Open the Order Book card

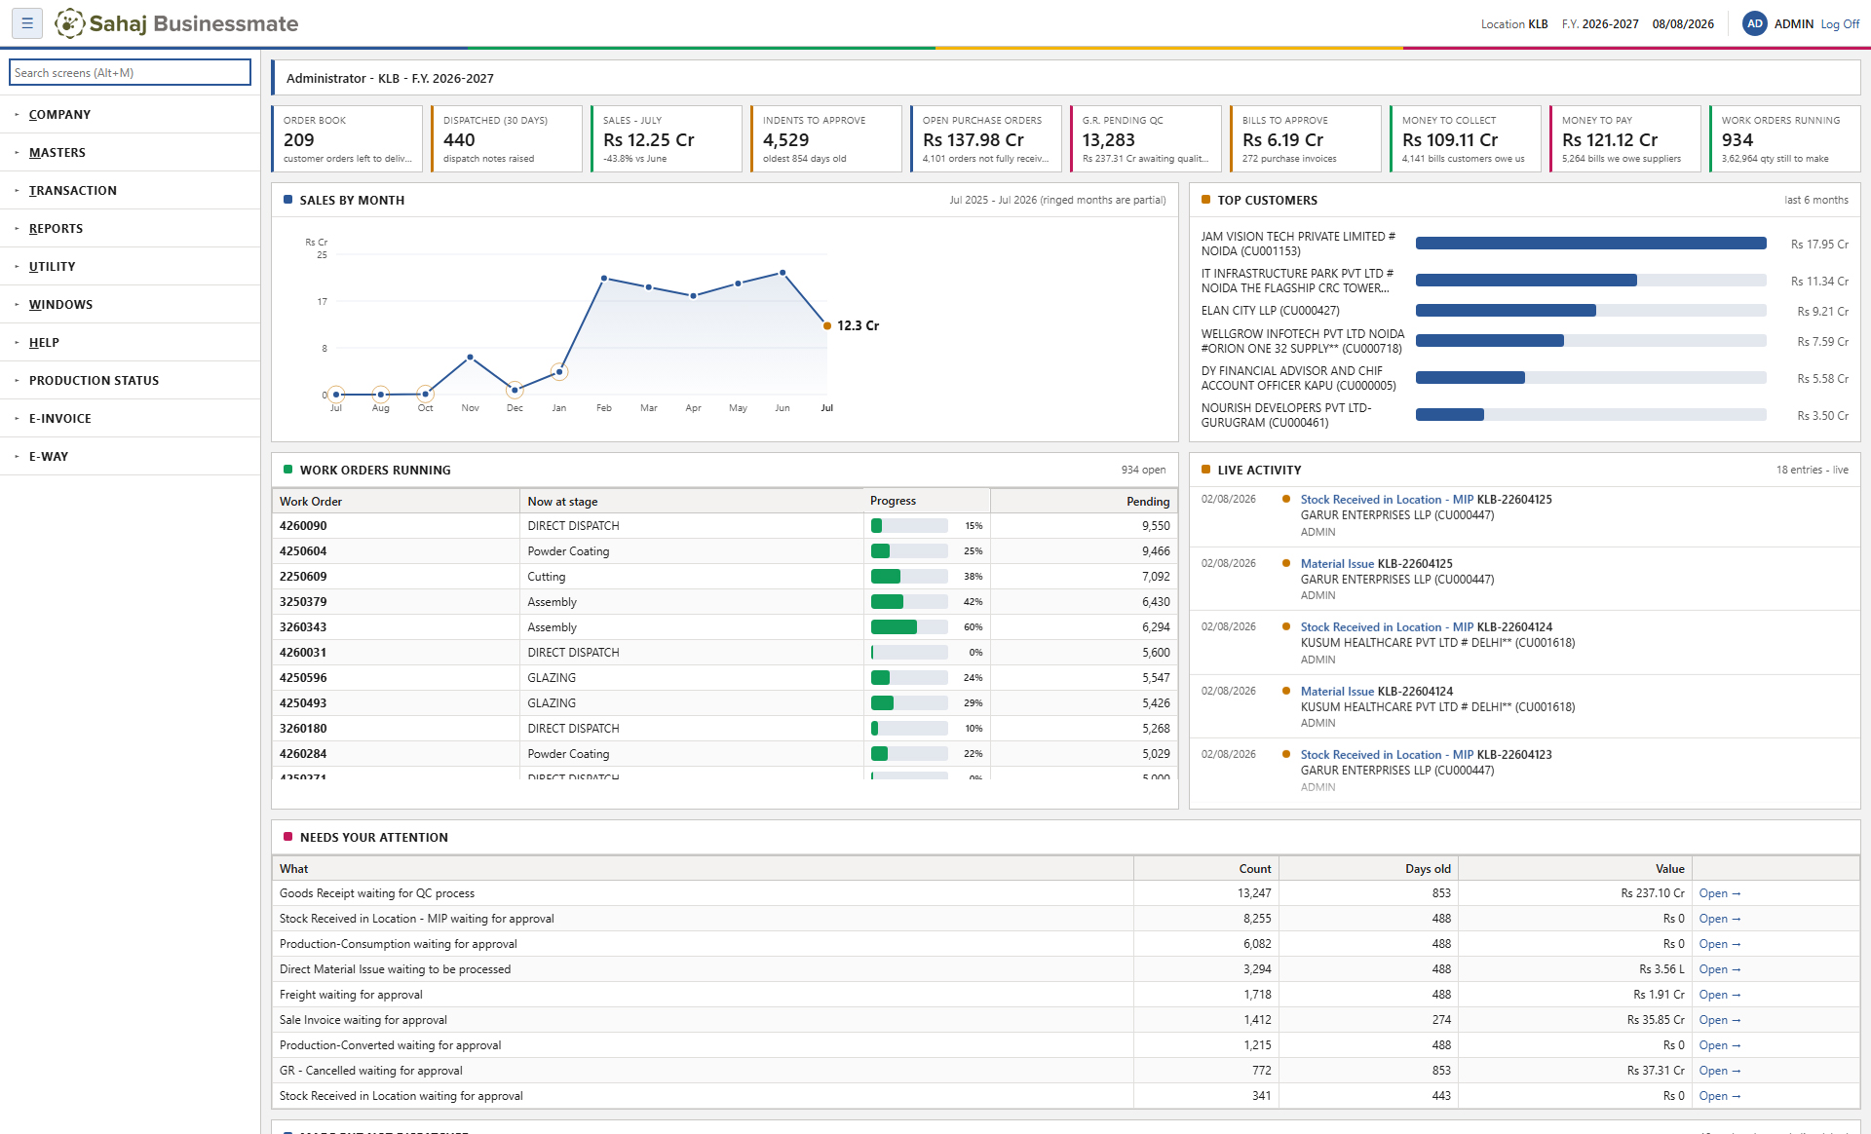(x=347, y=138)
